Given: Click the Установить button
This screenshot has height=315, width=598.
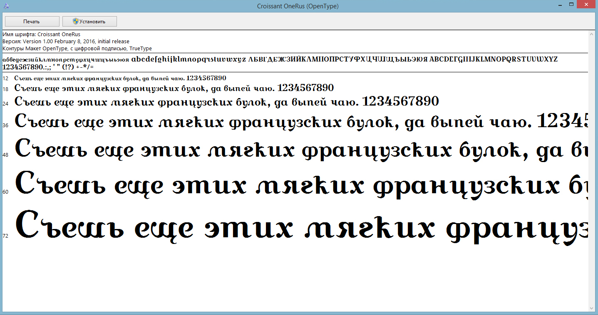Looking at the screenshot, I should pyautogui.click(x=89, y=22).
